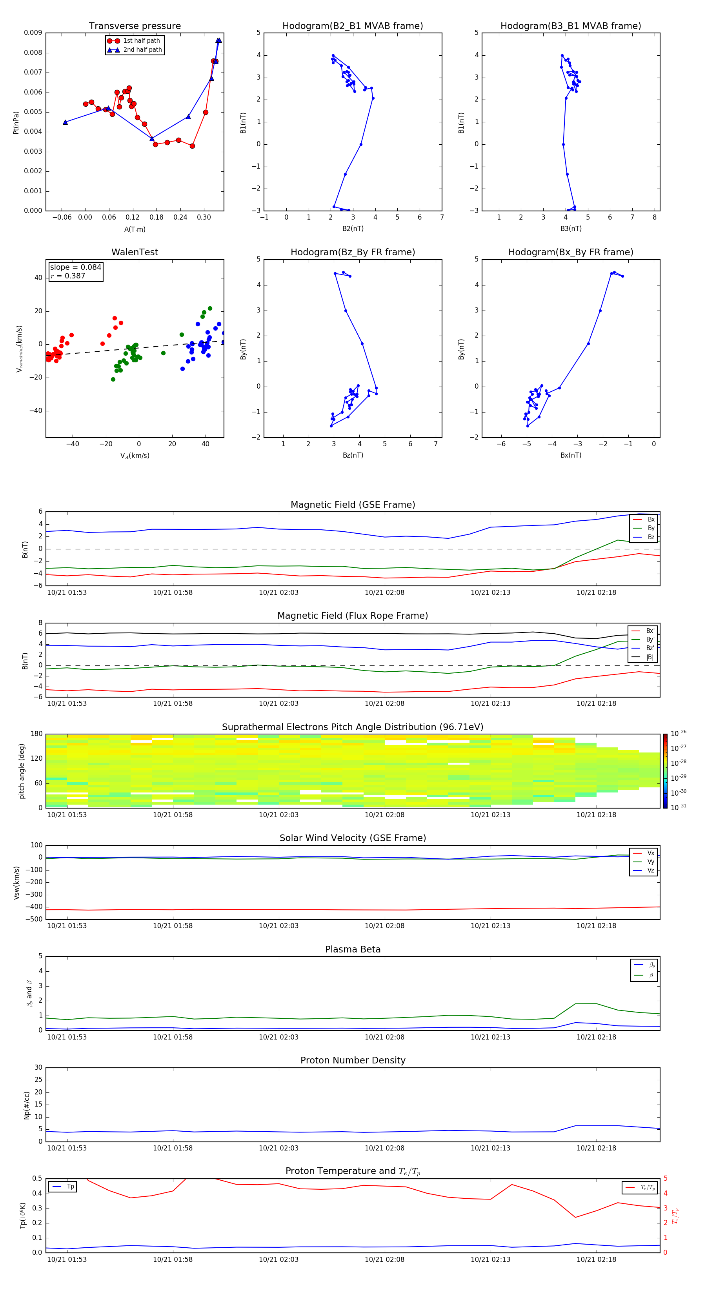Viewport: 706px width, 1294px height.
Task: Click "10/21 02:08" tick under Proton Number Density
Action: (384, 1148)
